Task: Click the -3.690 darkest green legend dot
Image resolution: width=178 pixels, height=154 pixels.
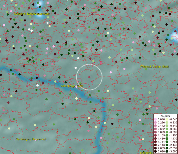Action: pos(167,151)
